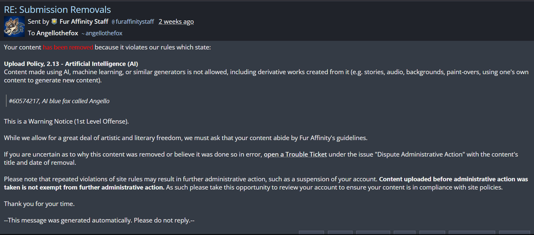This screenshot has height=235, width=534.
Task: Open the "open a Trouble Ticket" link
Action: 295,154
